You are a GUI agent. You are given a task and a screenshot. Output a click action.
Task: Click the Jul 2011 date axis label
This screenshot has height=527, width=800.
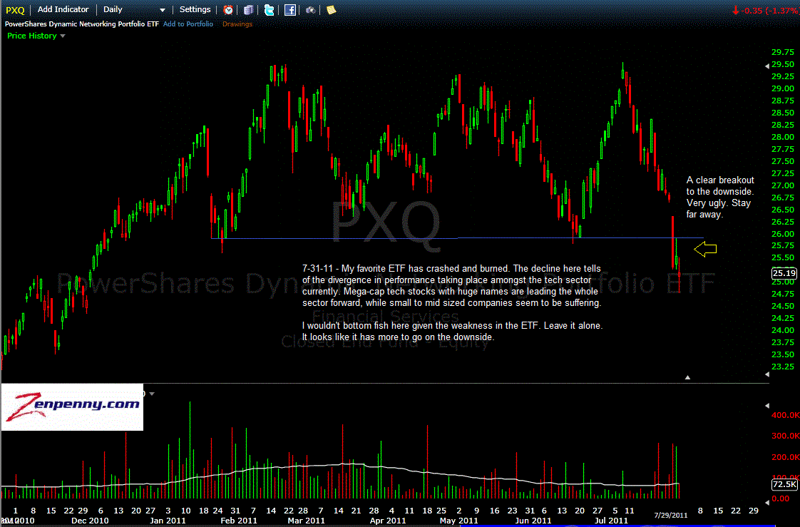click(x=612, y=521)
